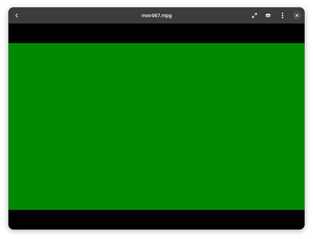Open the three-dot main menu
Viewport: 313px width, 239px height.
click(x=282, y=15)
